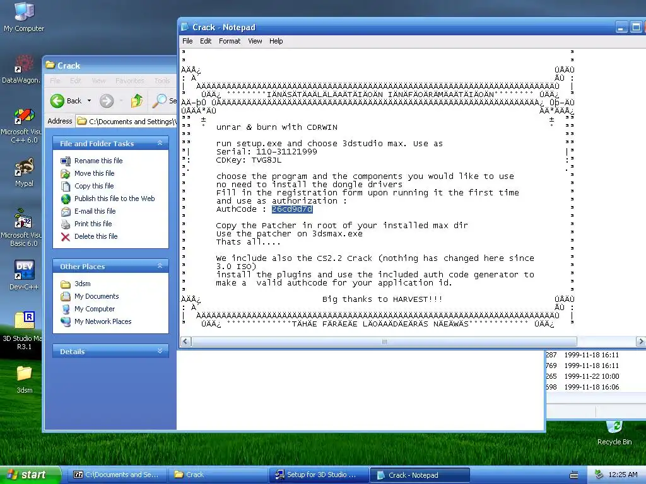This screenshot has width=646, height=484.
Task: Open Favorites menu in Crack explorer window
Action: click(130, 81)
